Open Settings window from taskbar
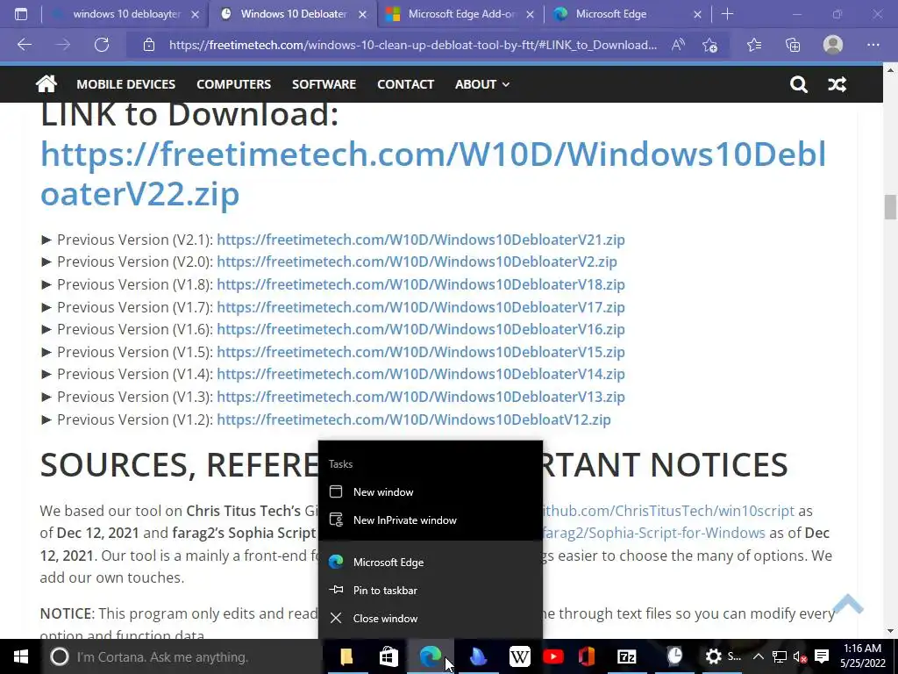Viewport: 898px width, 674px height. pos(723,656)
